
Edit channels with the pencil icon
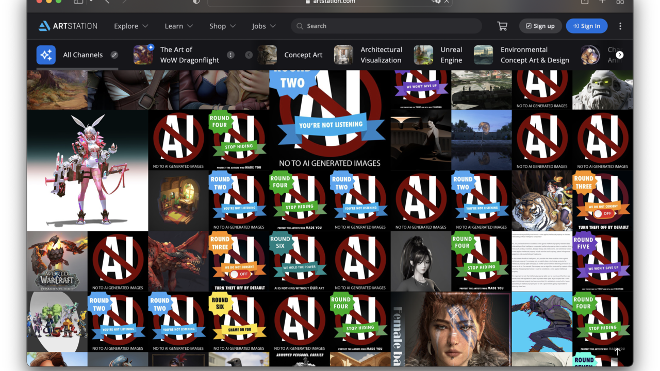[114, 55]
